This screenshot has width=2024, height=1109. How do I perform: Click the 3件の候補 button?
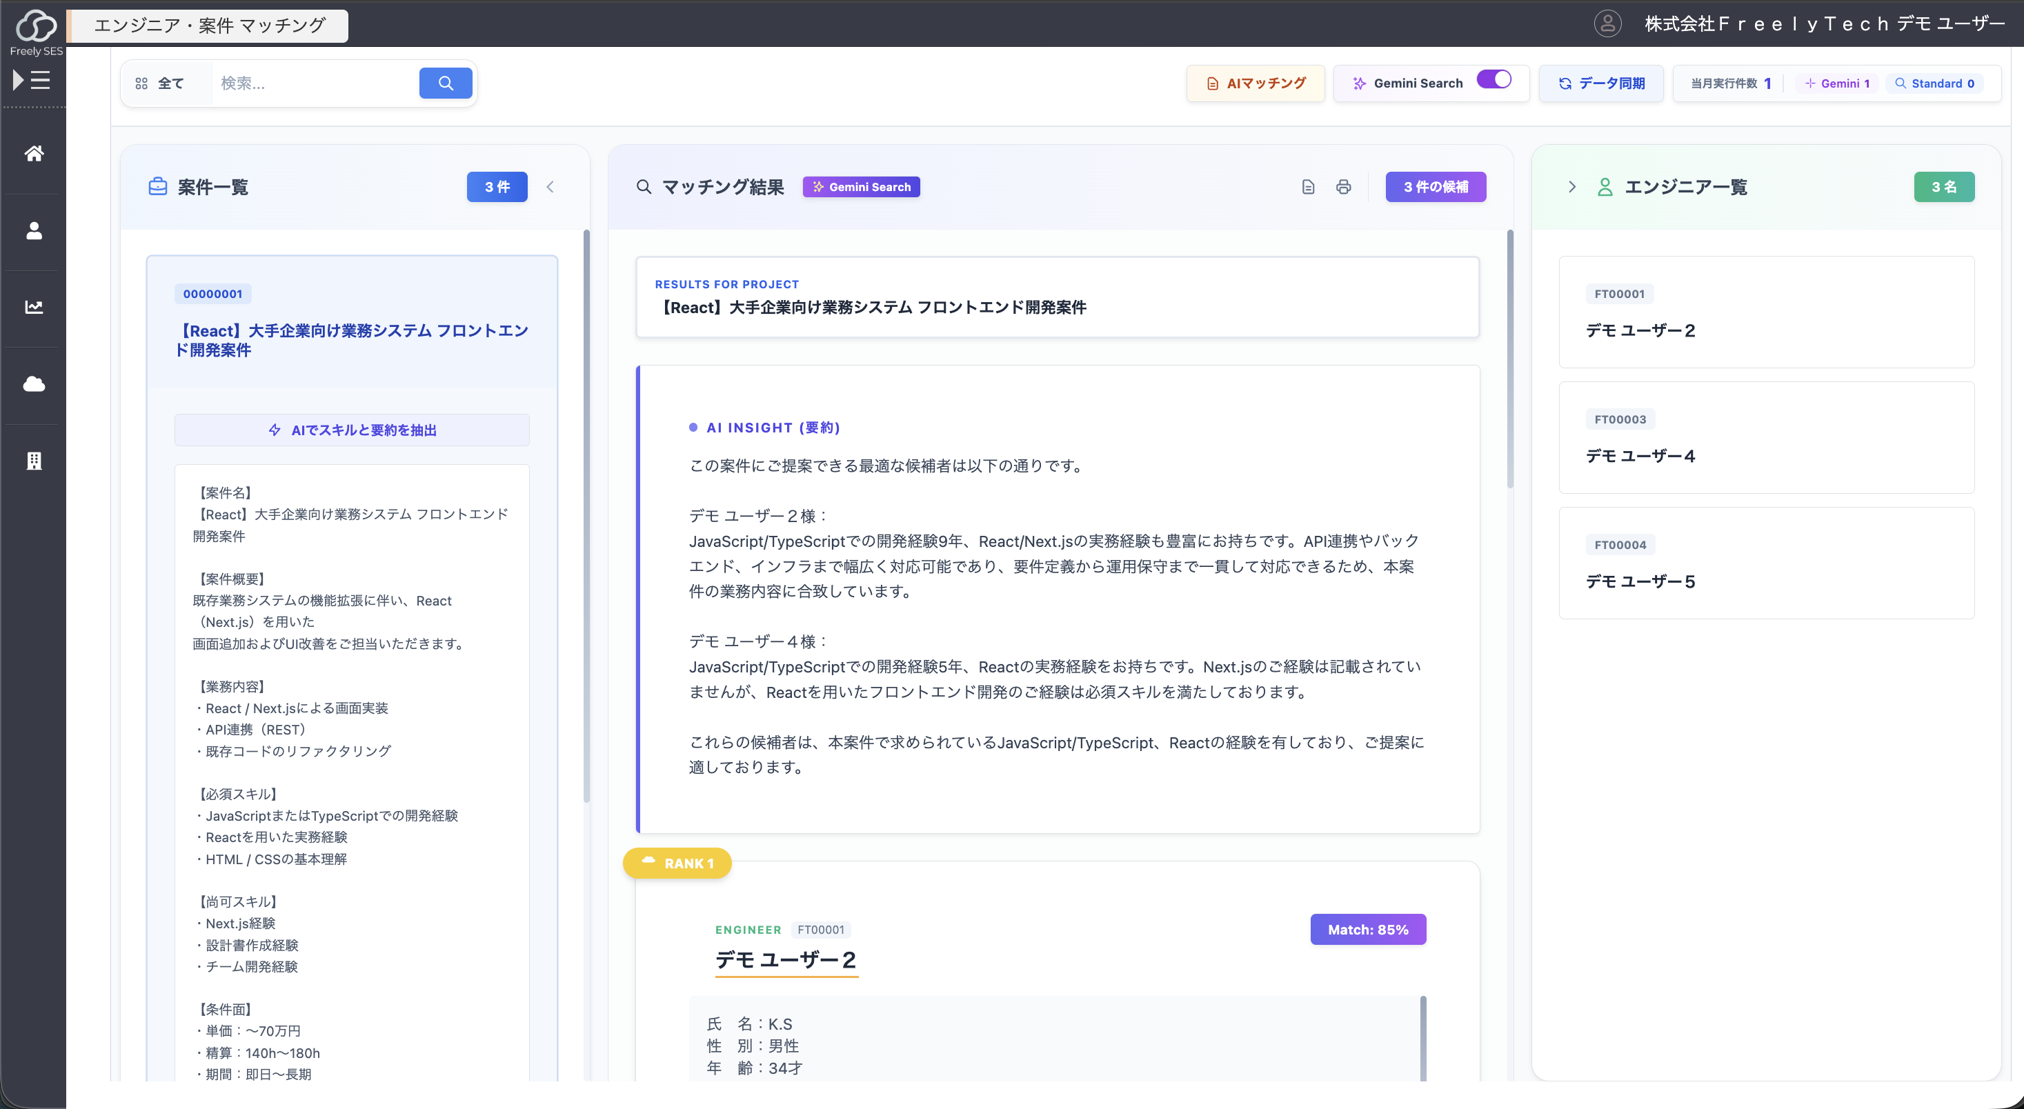point(1436,187)
